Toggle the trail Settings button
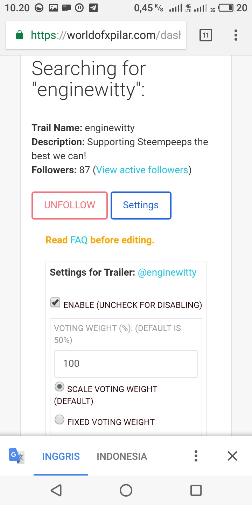252x505 pixels. point(141,205)
